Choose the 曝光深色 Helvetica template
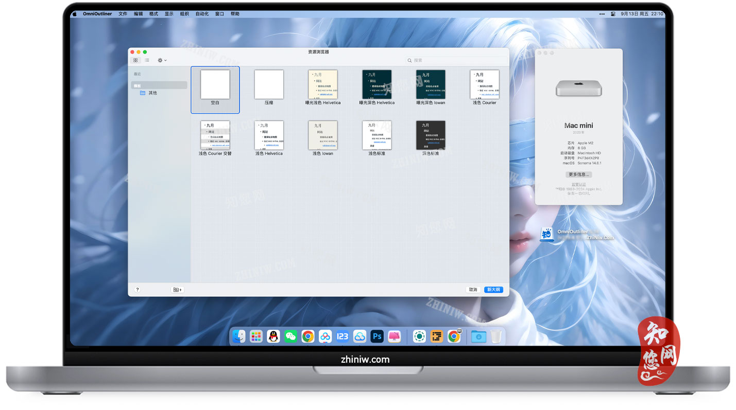Viewport: 736px width, 410px height. [377, 85]
